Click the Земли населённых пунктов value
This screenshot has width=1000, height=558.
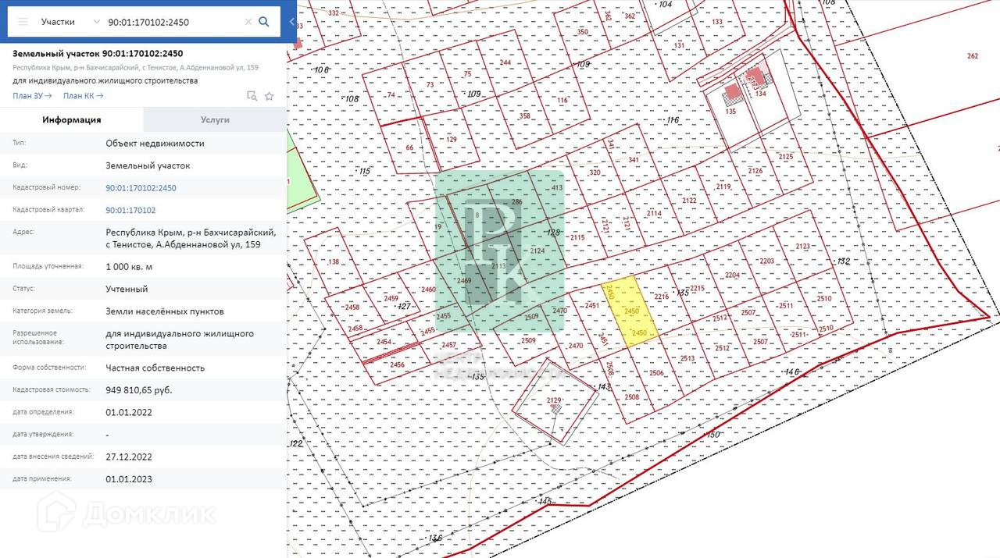click(165, 311)
